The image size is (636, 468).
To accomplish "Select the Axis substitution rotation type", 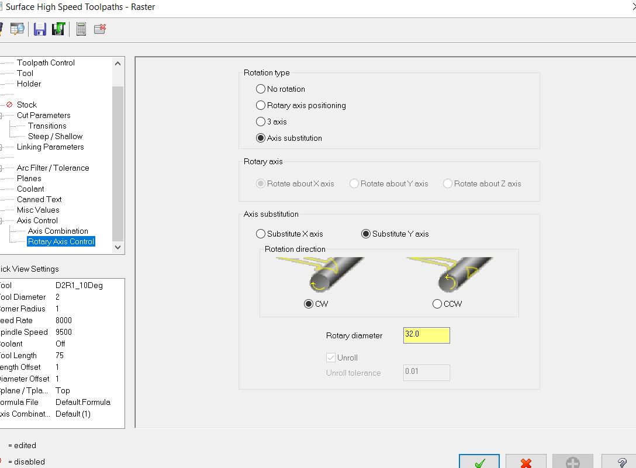I will [261, 138].
